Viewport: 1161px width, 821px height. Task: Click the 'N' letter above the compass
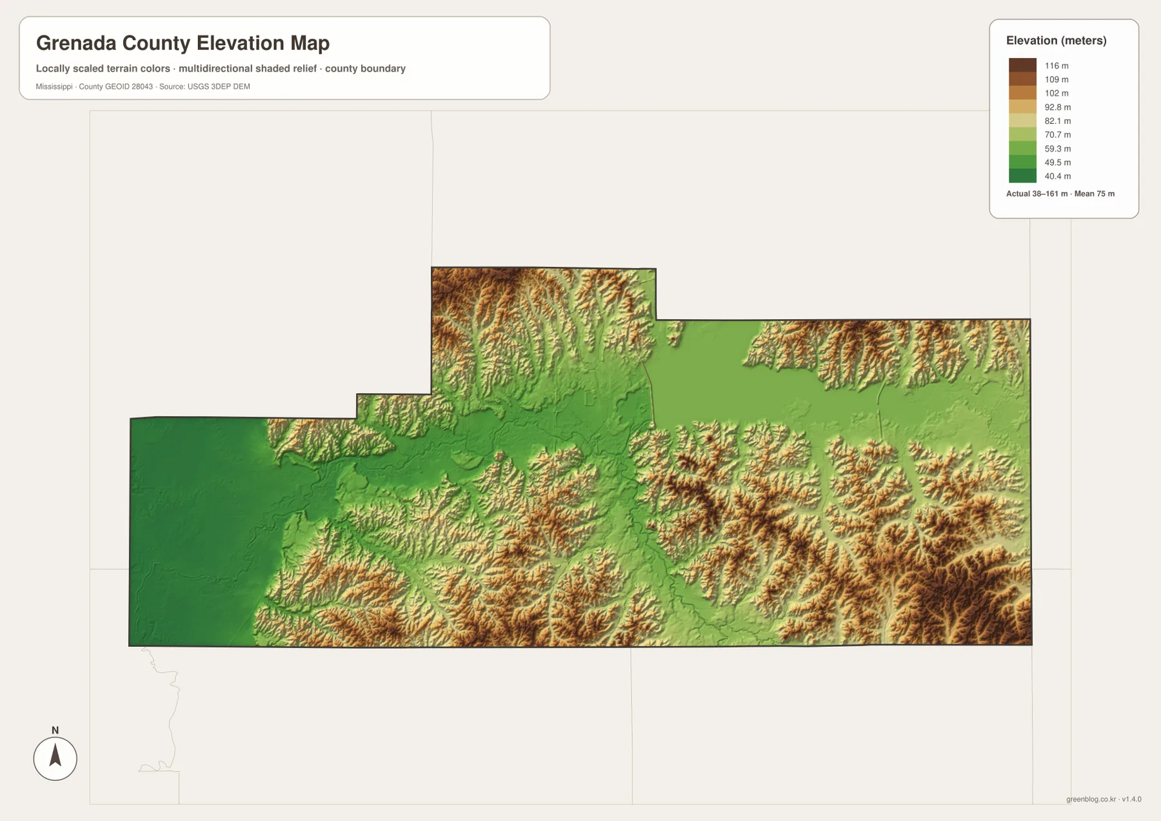(55, 730)
